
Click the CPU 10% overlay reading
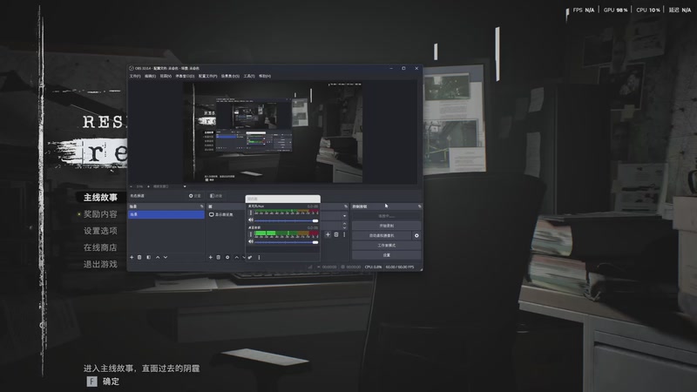tap(648, 10)
